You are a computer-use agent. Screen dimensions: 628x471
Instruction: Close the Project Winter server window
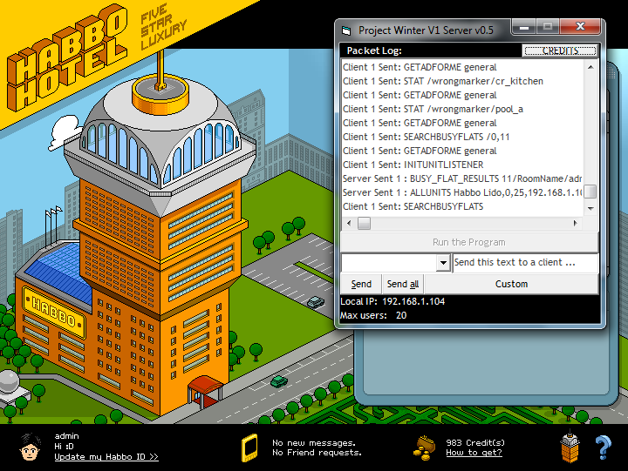[x=580, y=27]
